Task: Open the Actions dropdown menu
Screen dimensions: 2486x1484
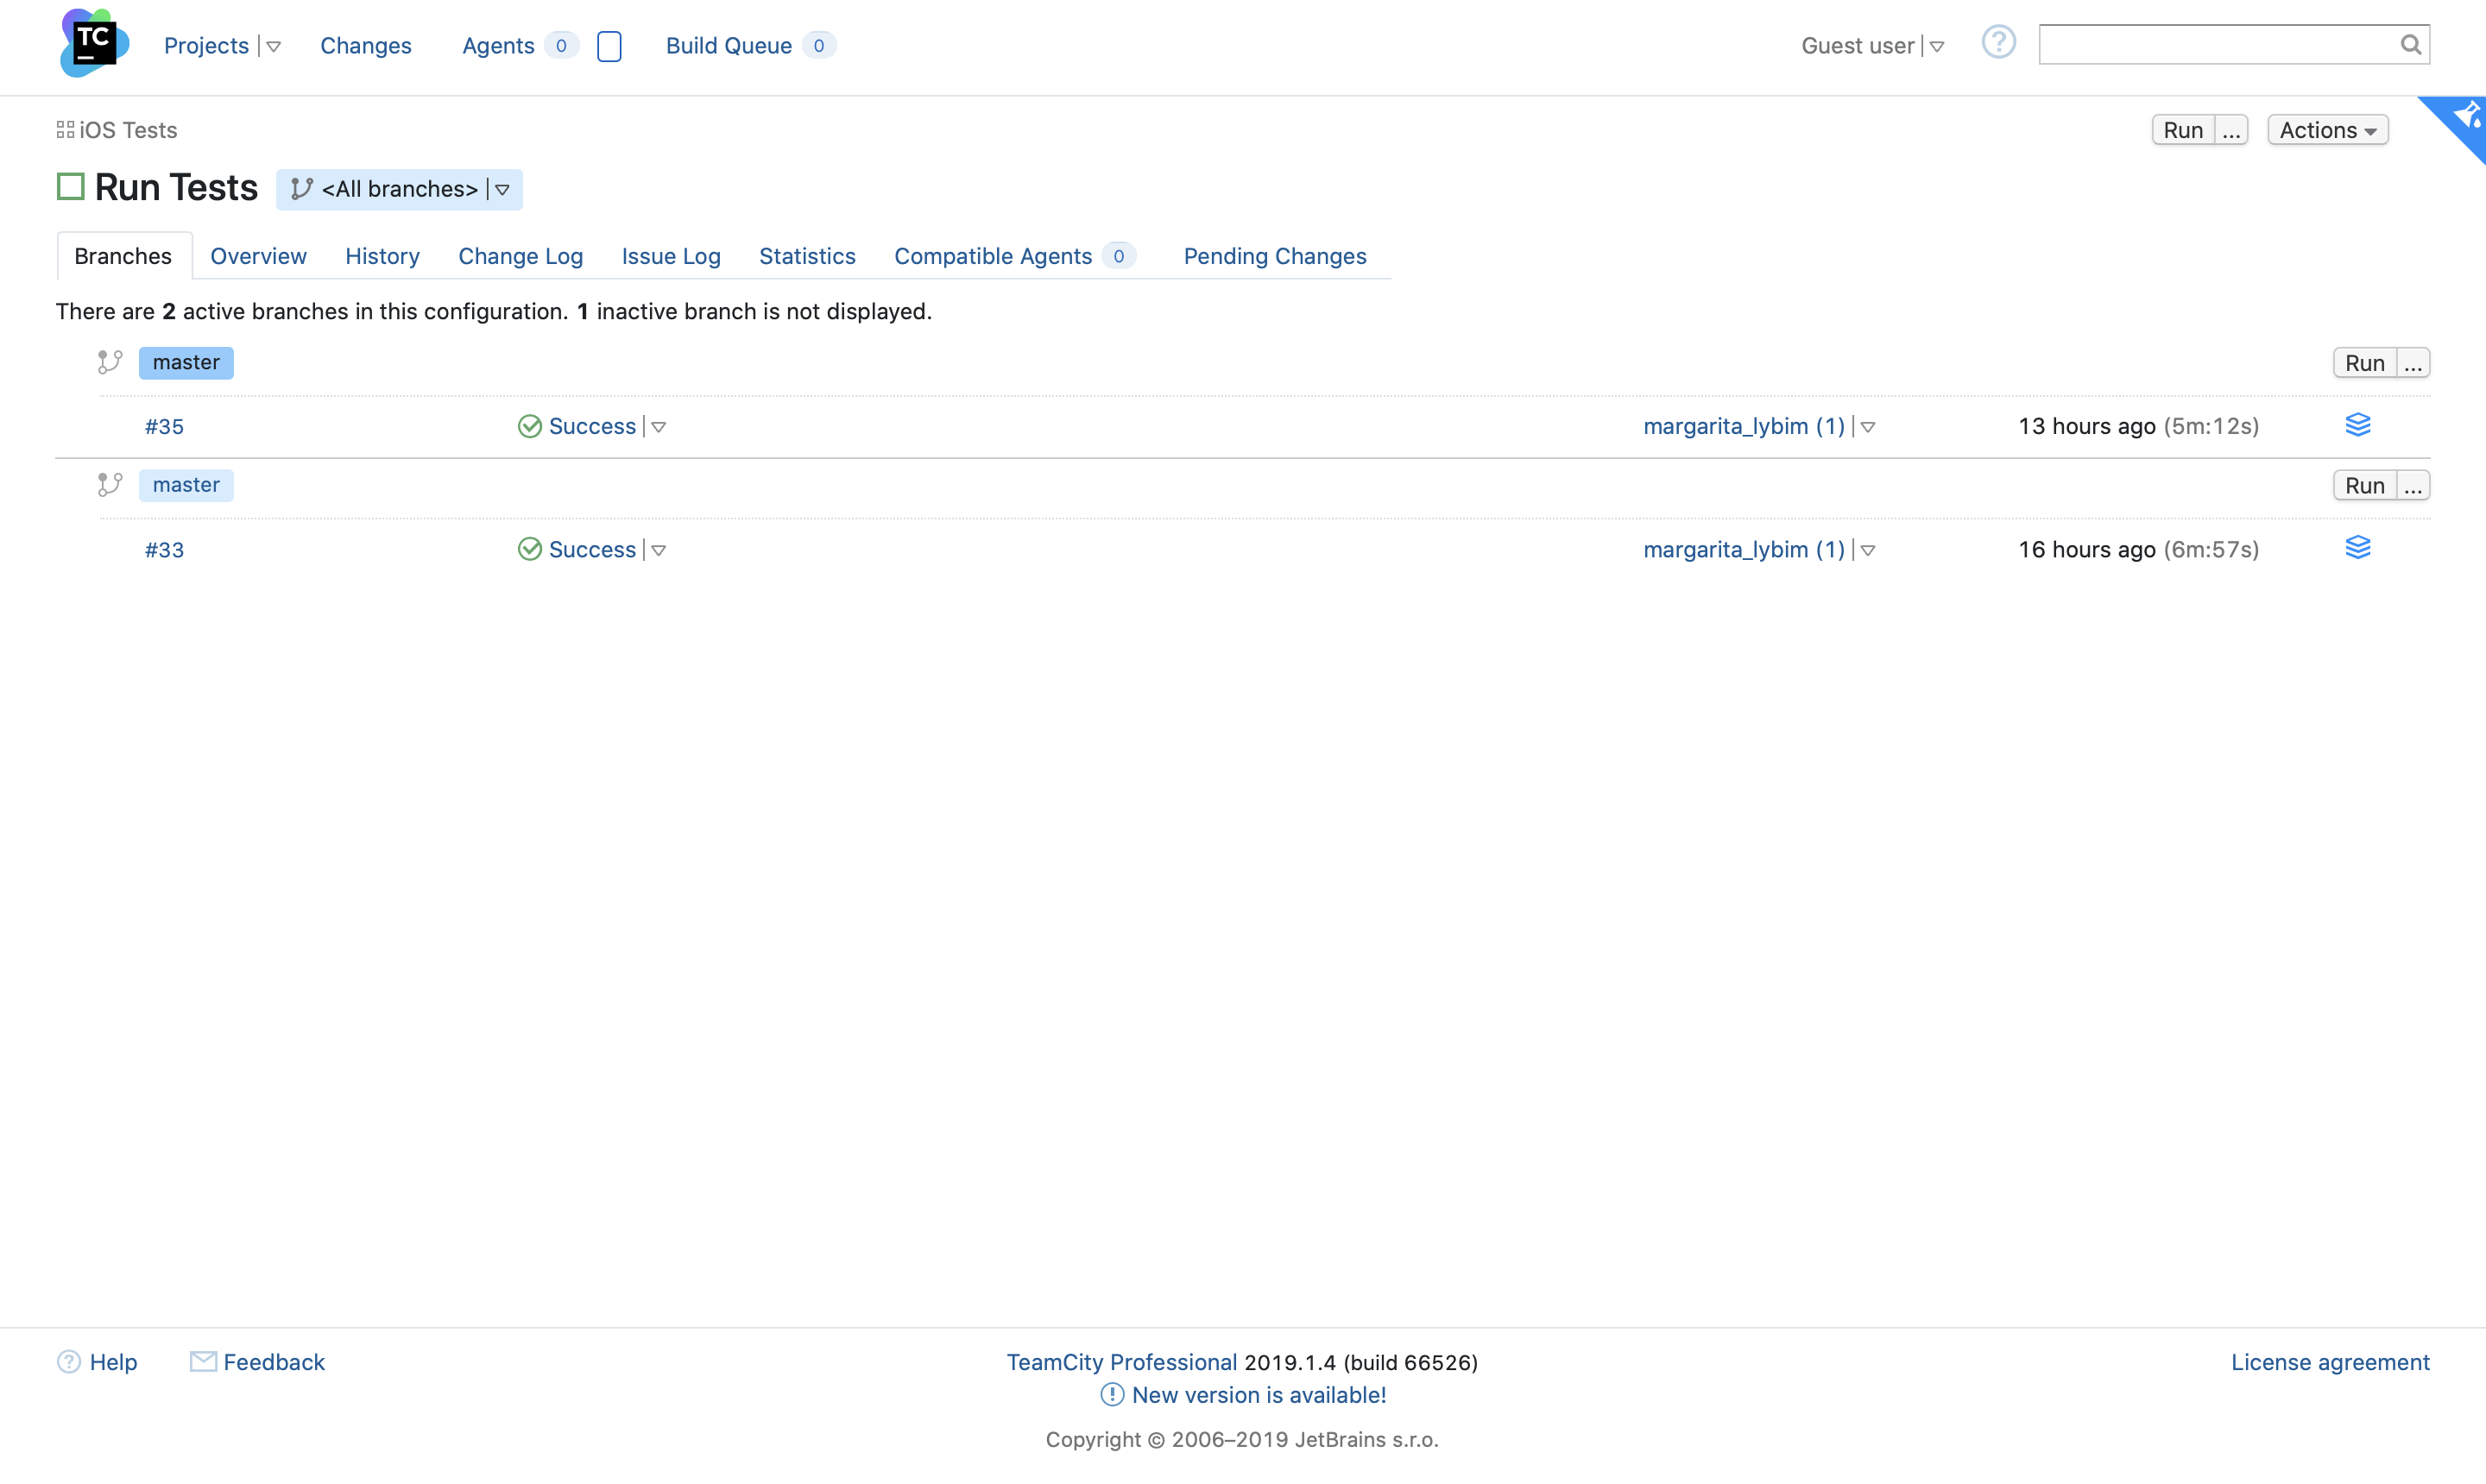Action: point(2327,130)
